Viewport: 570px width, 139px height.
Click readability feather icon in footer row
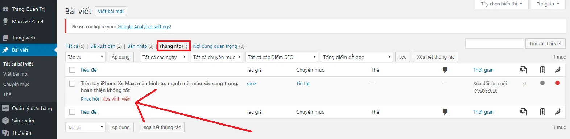(x=558, y=112)
